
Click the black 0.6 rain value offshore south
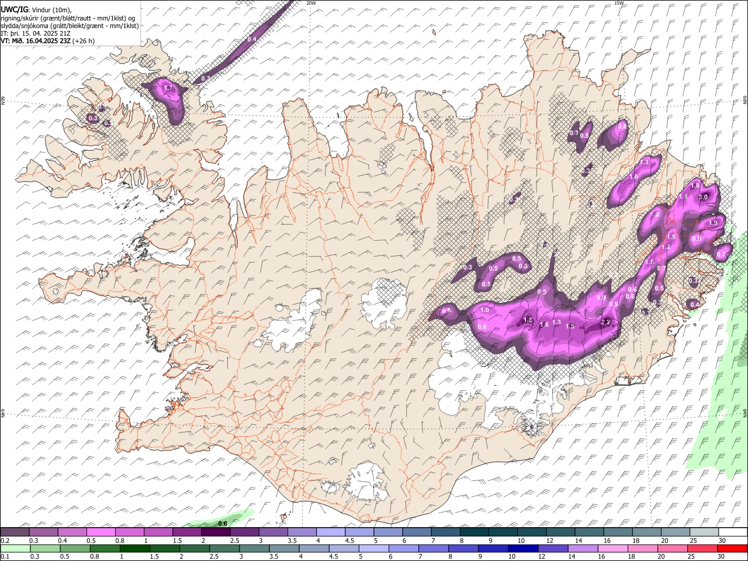tap(223, 524)
